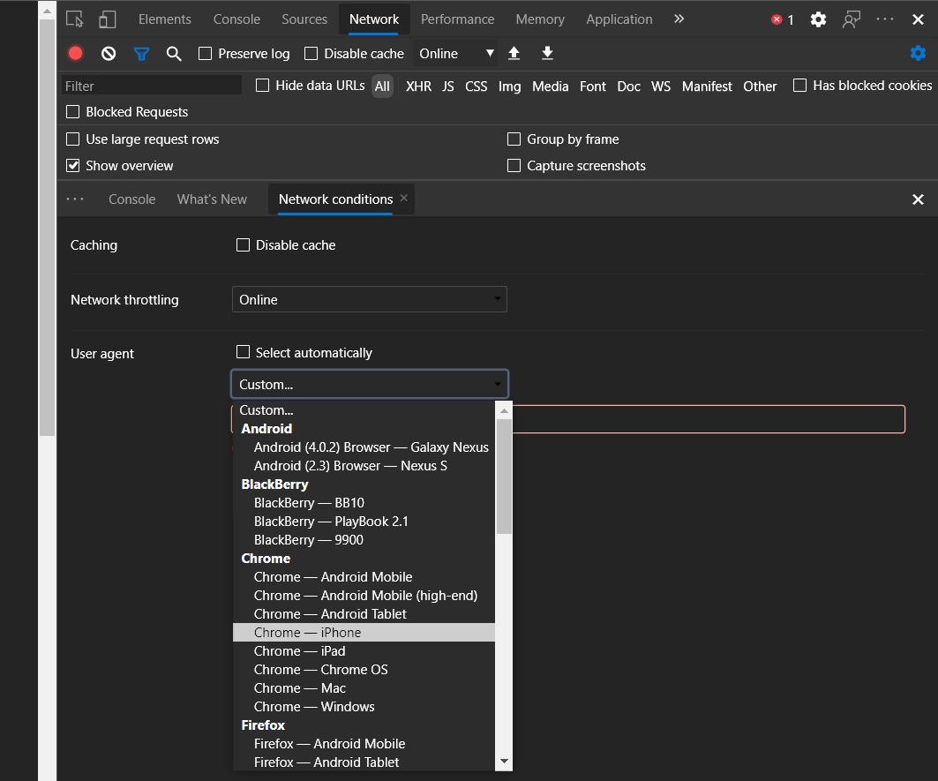Click the user agent list scrollbar down arrow

pyautogui.click(x=504, y=762)
